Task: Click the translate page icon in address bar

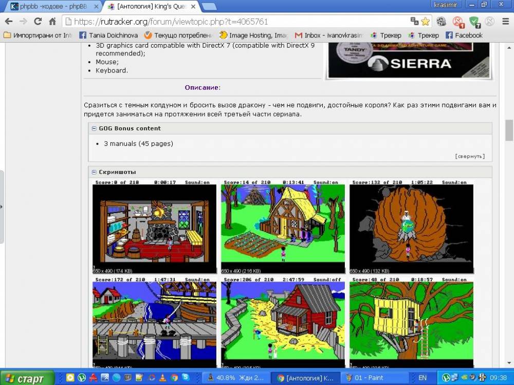Action: pos(415,22)
